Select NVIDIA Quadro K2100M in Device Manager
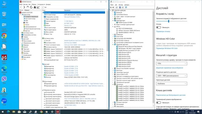This screenshot has width=202, height=114. pyautogui.click(x=124, y=23)
